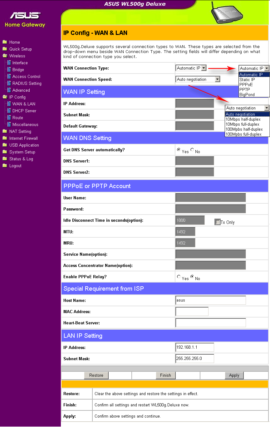Viewport: 270px width, 431px height.
Task: Open USB Application menu in sidebar
Action: coord(24,145)
